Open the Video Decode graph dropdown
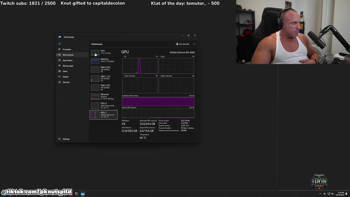Screen dimensions: 350x197 [x=165, y=76]
